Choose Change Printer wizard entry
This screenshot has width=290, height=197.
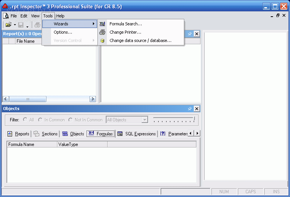pos(141,32)
